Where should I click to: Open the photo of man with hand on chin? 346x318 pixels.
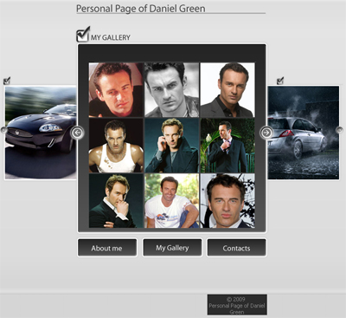point(116,201)
